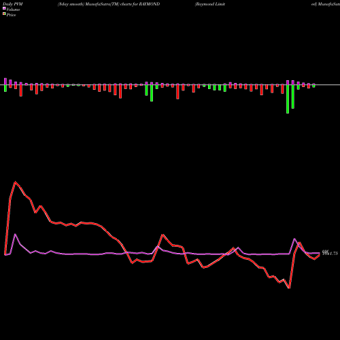The height and width of the screenshot is (340, 340).
Task: Click the tallest green volume bar
Action: (288, 99)
